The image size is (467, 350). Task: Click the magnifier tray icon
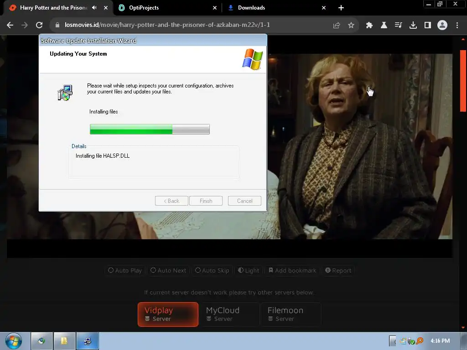coord(420,341)
